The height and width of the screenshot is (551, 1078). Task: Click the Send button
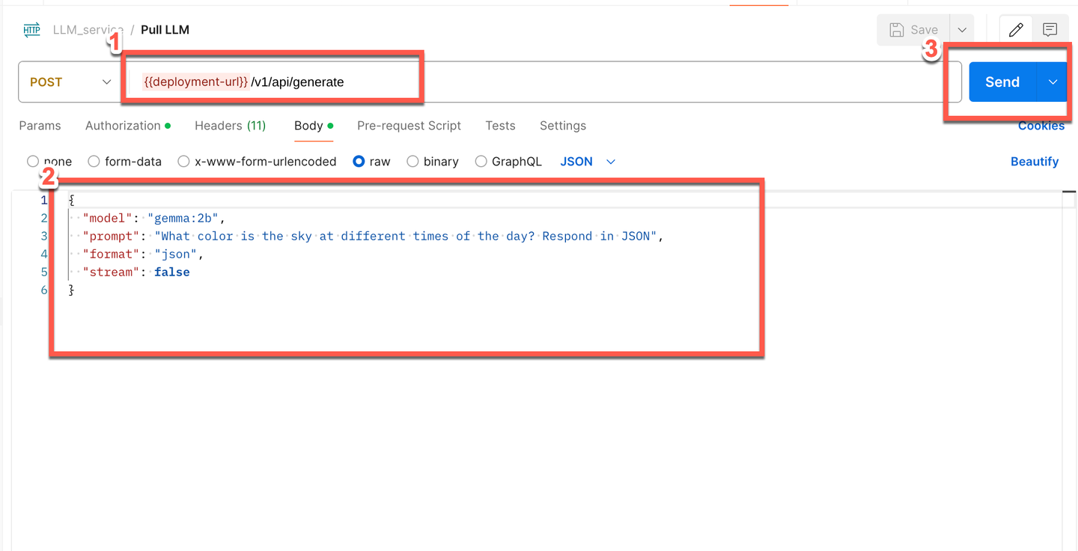tap(1002, 82)
